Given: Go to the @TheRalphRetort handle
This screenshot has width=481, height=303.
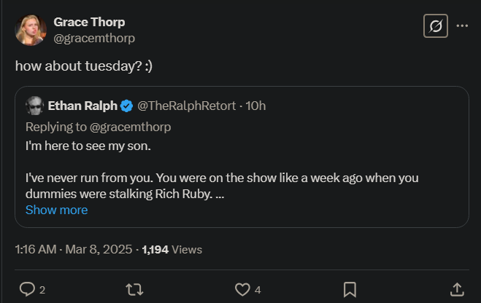Looking at the screenshot, I should [187, 106].
